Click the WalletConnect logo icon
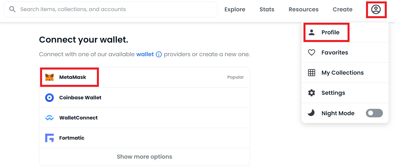This screenshot has width=395, height=168. [49, 118]
